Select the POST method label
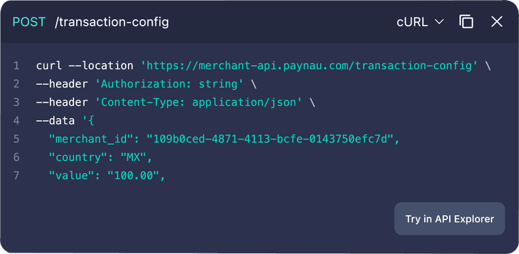The image size is (519, 254). pos(29,22)
